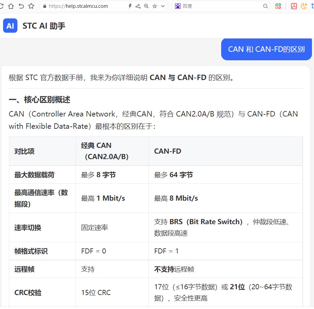
Task: Click the red PDF extension icon
Action: coord(294,6)
